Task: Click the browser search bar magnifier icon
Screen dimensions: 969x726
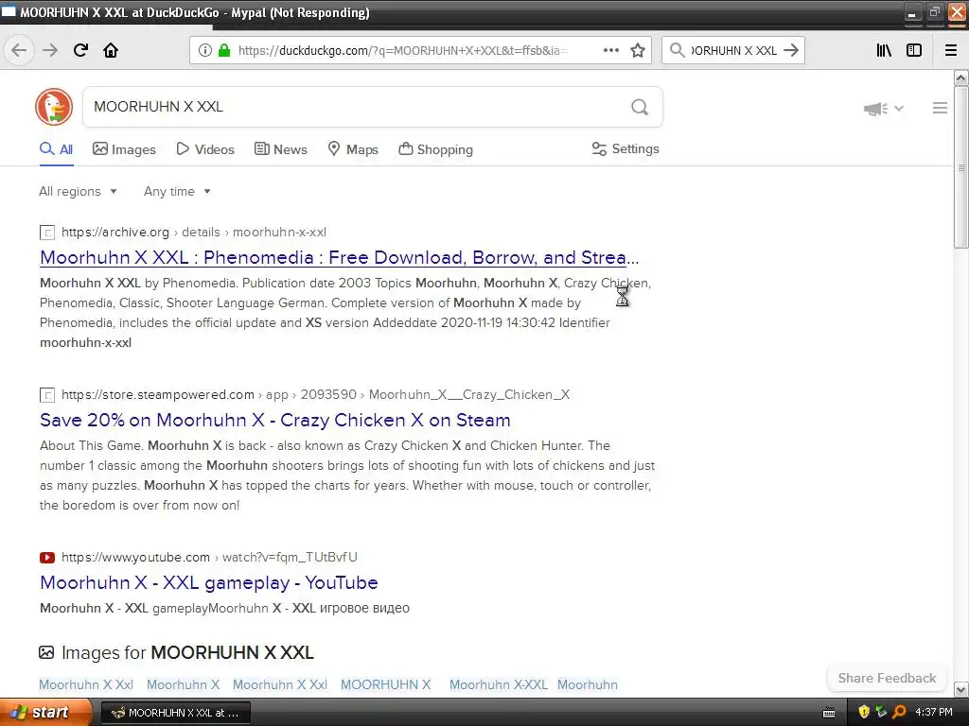Action: pyautogui.click(x=678, y=50)
